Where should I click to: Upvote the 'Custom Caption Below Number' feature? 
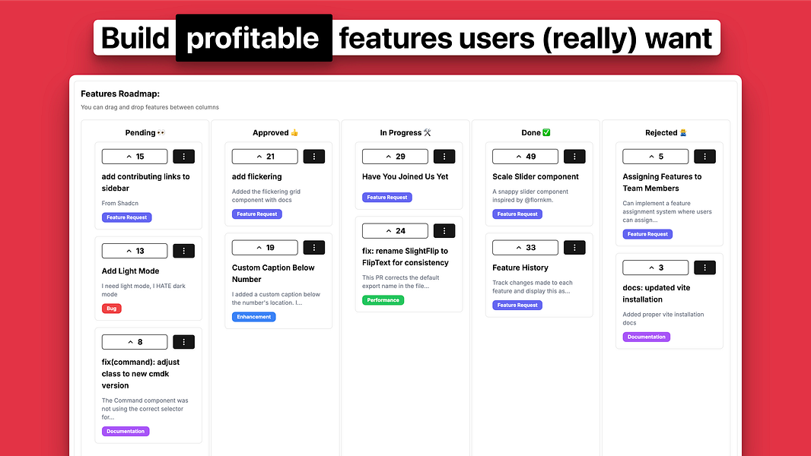(265, 247)
